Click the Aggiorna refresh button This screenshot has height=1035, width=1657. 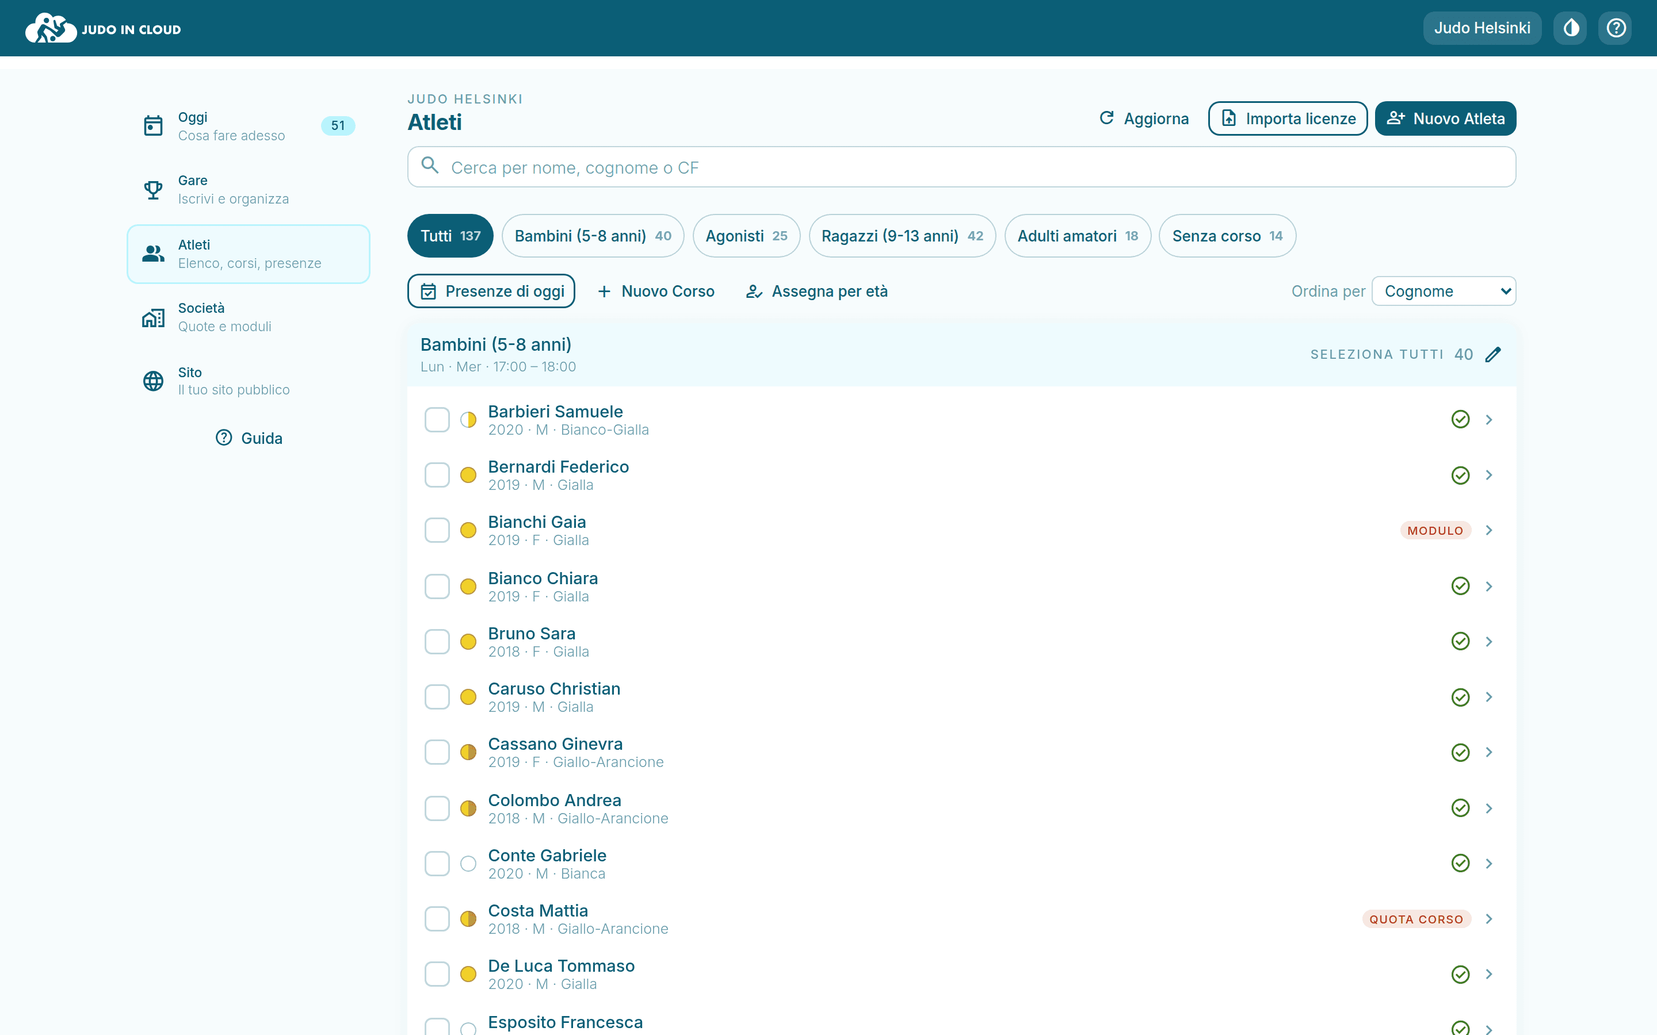pos(1143,118)
